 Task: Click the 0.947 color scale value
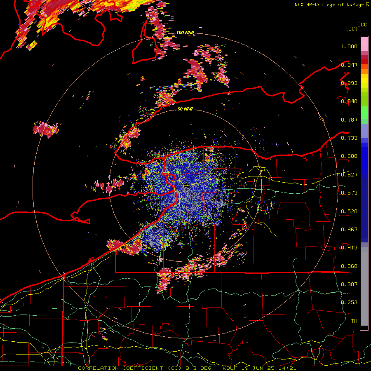point(349,65)
